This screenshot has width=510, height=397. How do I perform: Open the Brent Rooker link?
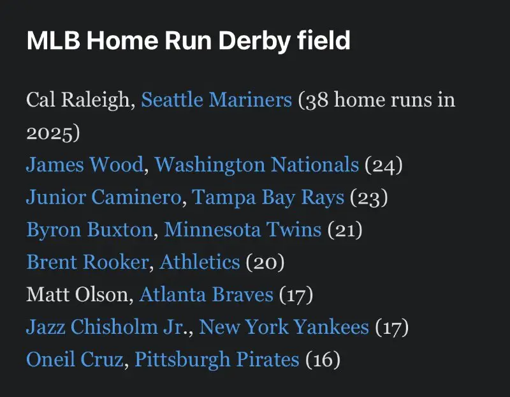[x=87, y=262]
